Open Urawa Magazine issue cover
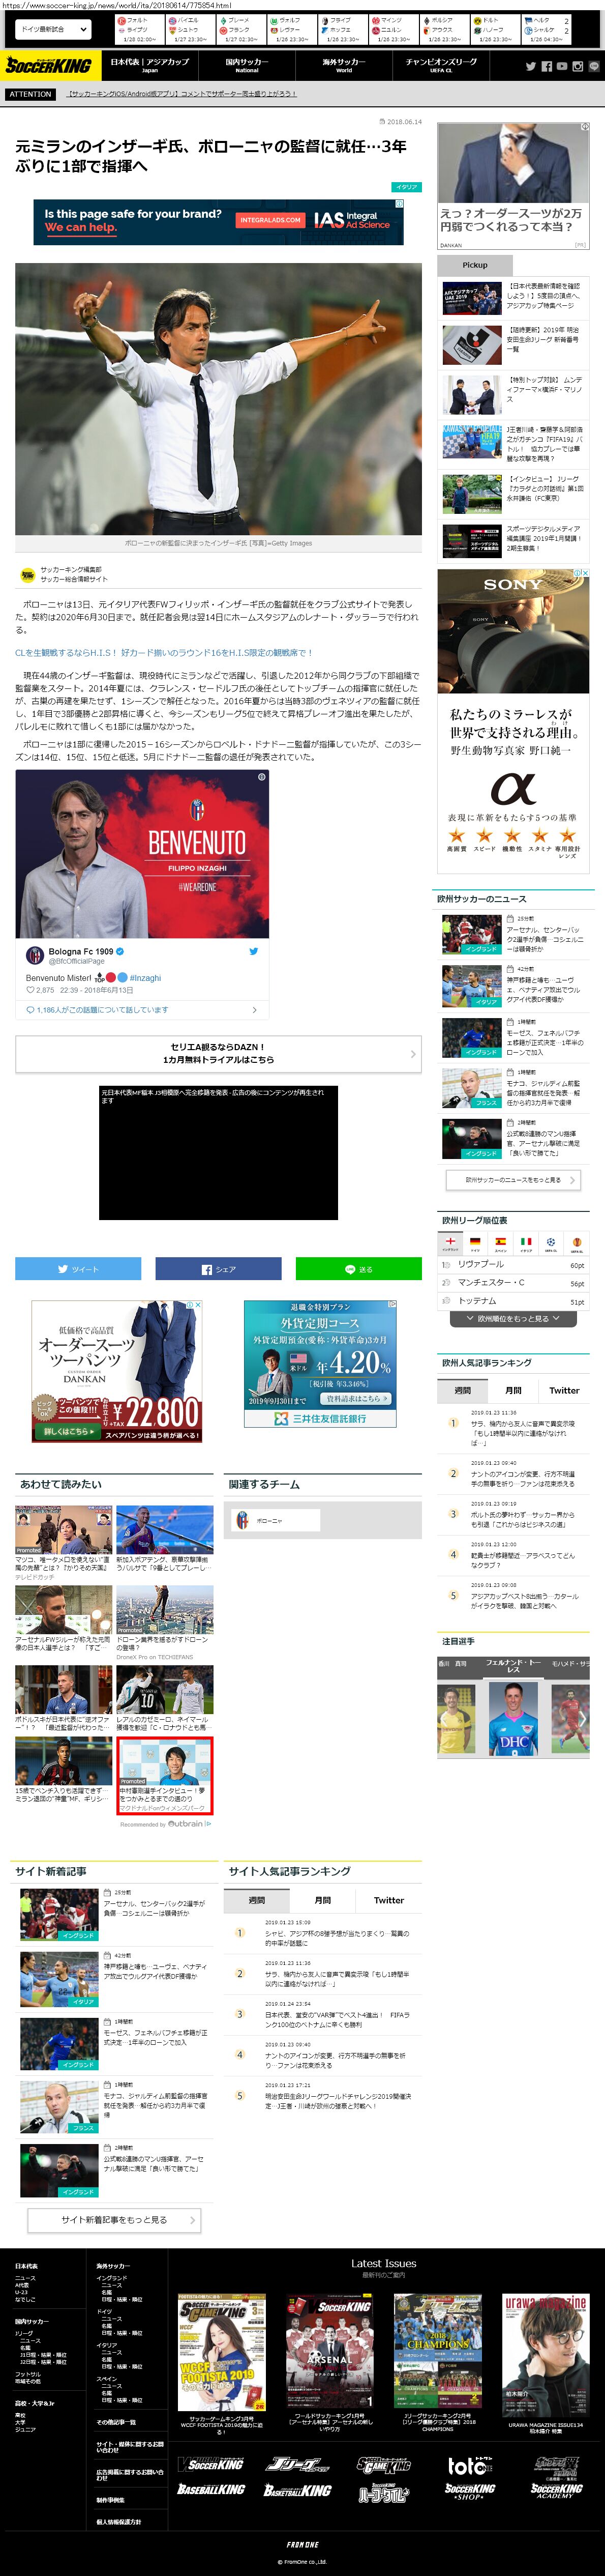This screenshot has height=2576, width=605. [545, 2354]
